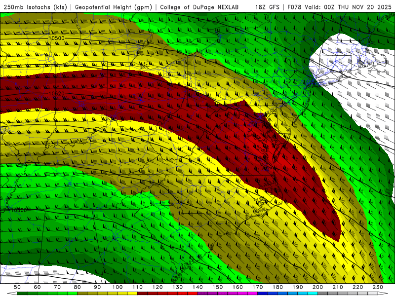Screen dimensions: 395x296
Task: Click the 220 knot color bar label
Action: [358, 287]
